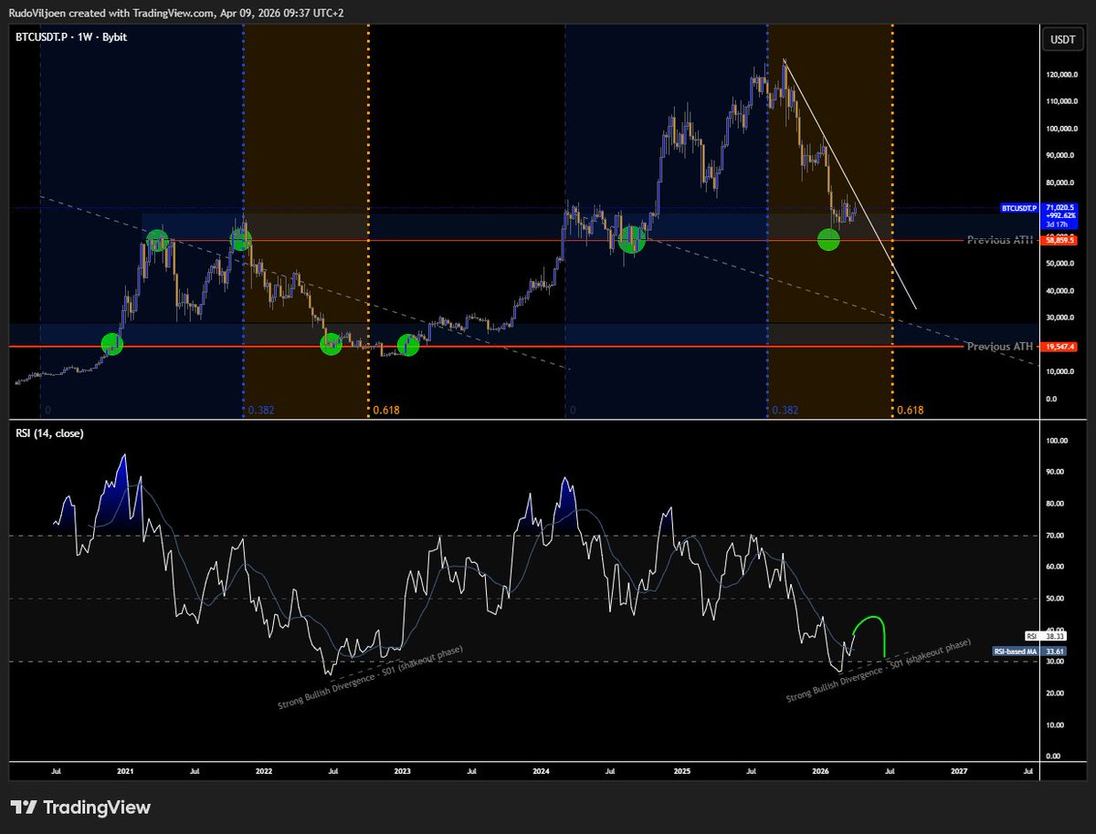Click 100,000.0 on the price scale

coord(1064,129)
